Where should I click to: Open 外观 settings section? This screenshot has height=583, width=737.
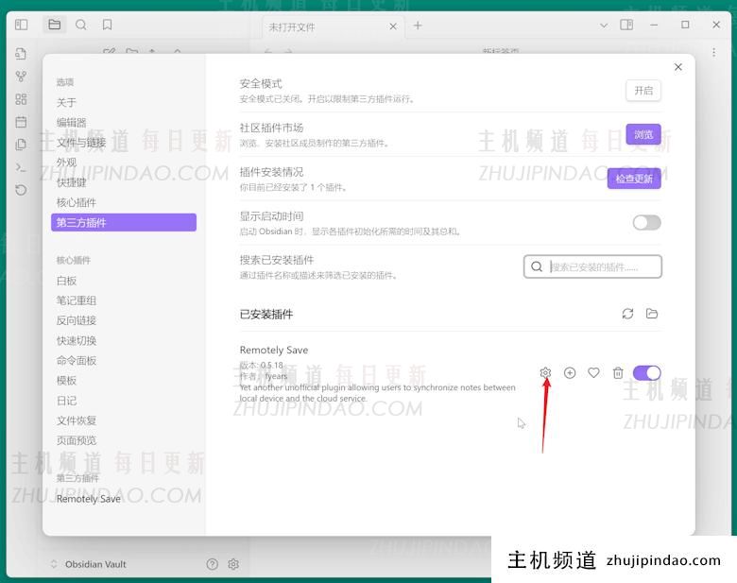[x=124, y=163]
